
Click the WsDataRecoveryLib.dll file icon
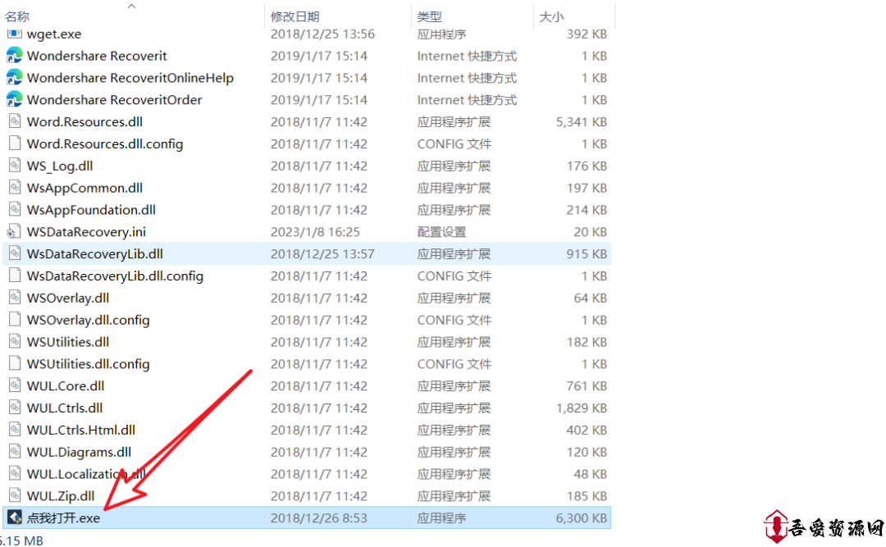[15, 253]
